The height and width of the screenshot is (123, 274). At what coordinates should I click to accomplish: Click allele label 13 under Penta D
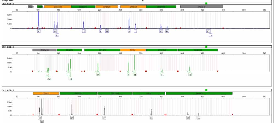point(210,35)
